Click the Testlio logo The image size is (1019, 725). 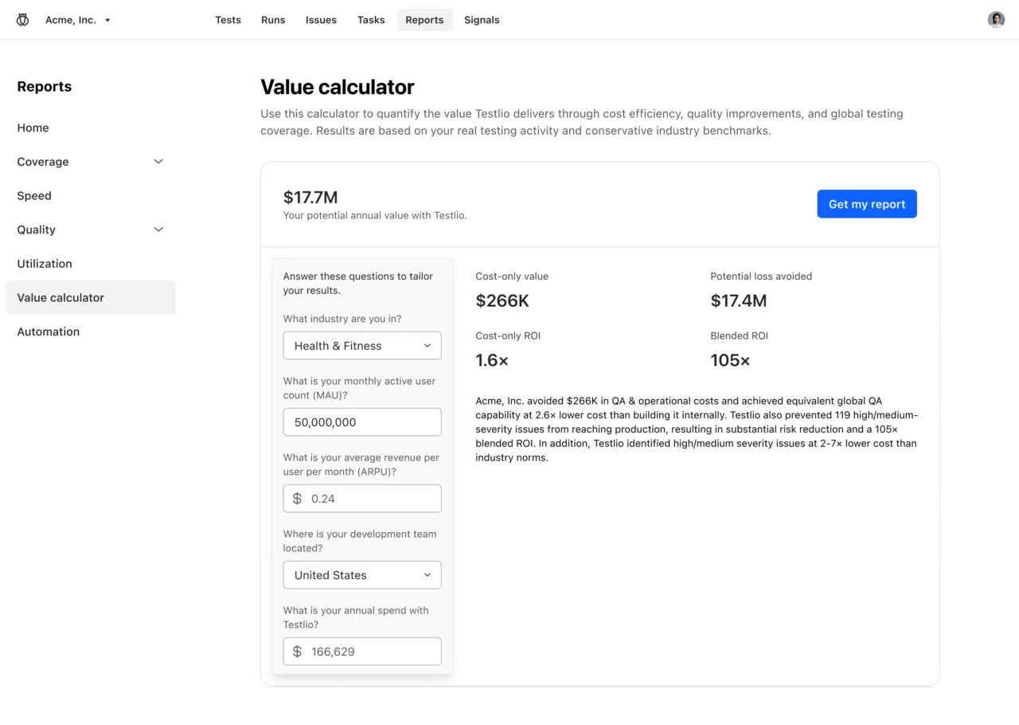pos(22,19)
